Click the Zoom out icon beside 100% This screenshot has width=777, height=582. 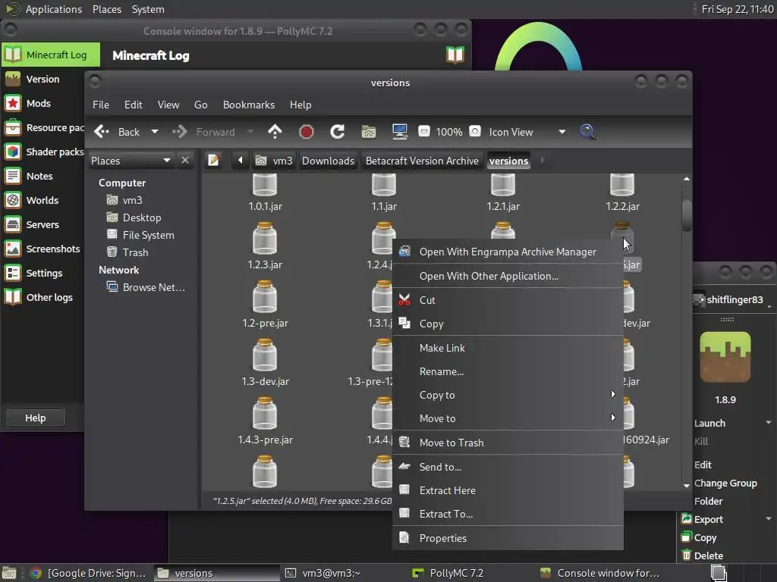pyautogui.click(x=423, y=132)
